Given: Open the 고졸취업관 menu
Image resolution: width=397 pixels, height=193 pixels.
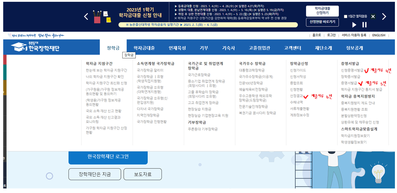Looking at the screenshot, I should [x=260, y=48].
